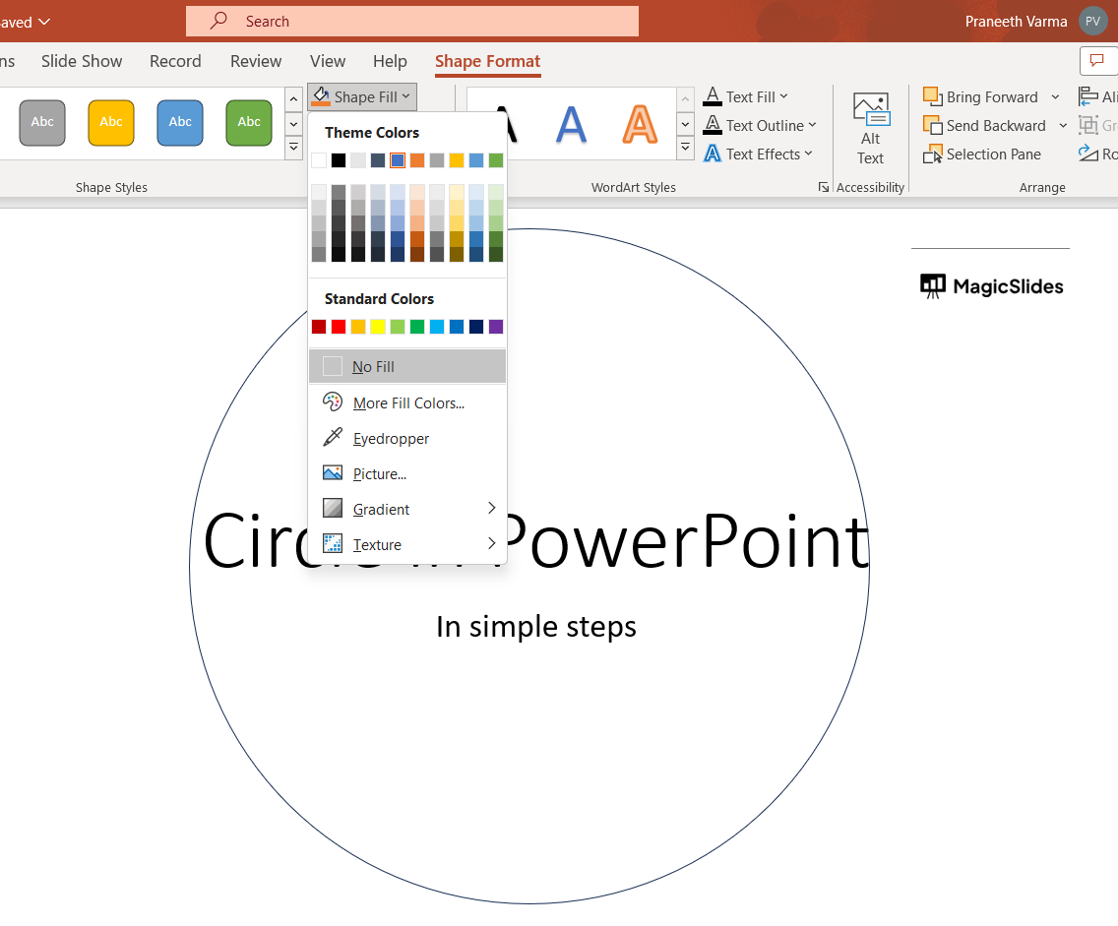
Task: Click the Bring Forward icon
Action: click(932, 96)
